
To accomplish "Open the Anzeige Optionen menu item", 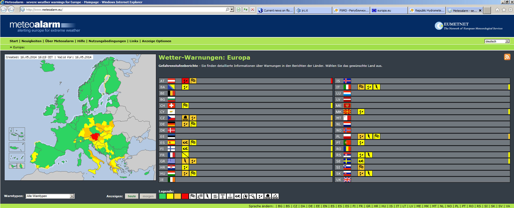I will tap(156, 41).
